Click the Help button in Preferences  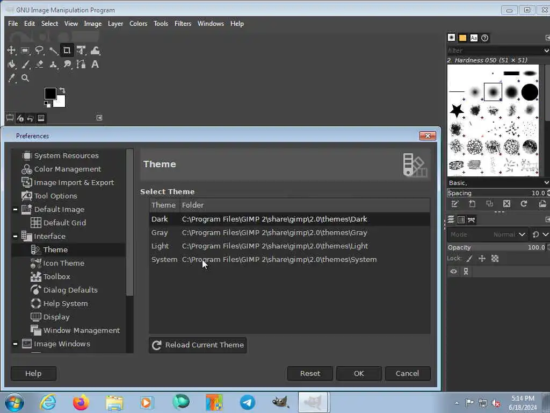(x=33, y=373)
